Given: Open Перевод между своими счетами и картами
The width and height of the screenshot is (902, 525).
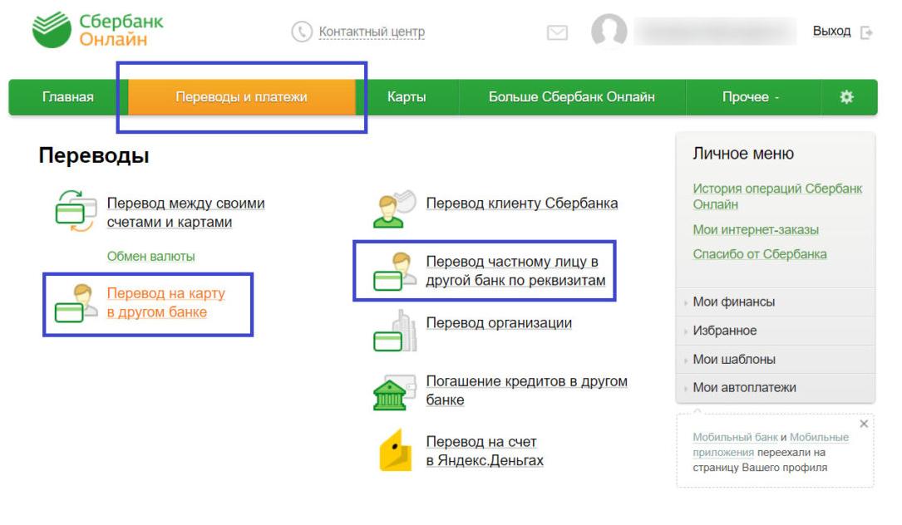Looking at the screenshot, I should (186, 212).
